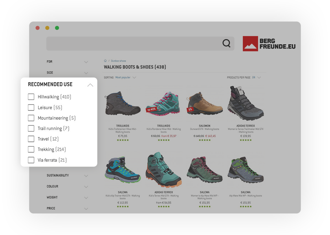Click the red window close dot

click(x=38, y=28)
